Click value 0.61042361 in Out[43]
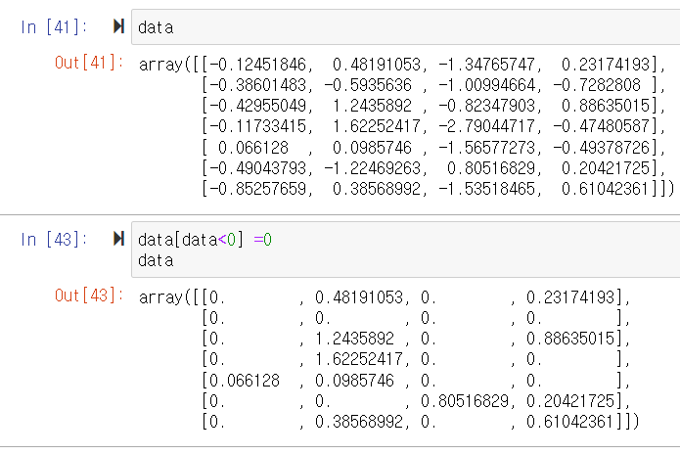This screenshot has width=680, height=455. point(570,421)
